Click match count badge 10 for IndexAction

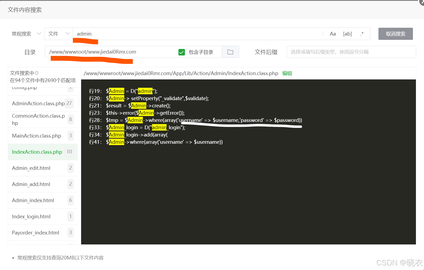69,152
